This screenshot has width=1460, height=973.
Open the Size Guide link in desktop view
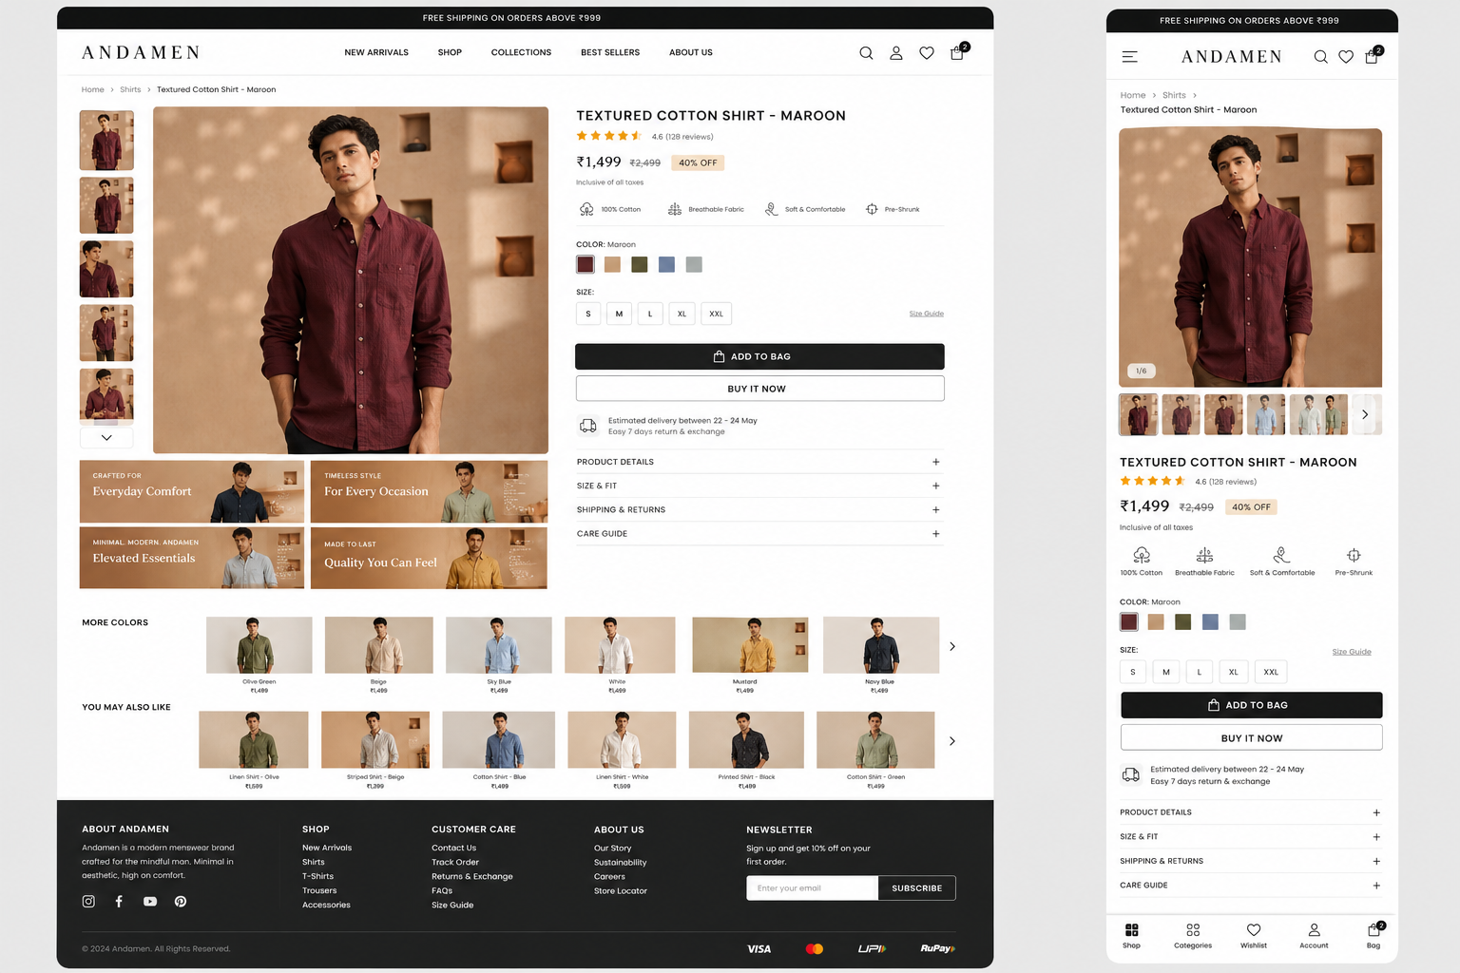coord(927,314)
